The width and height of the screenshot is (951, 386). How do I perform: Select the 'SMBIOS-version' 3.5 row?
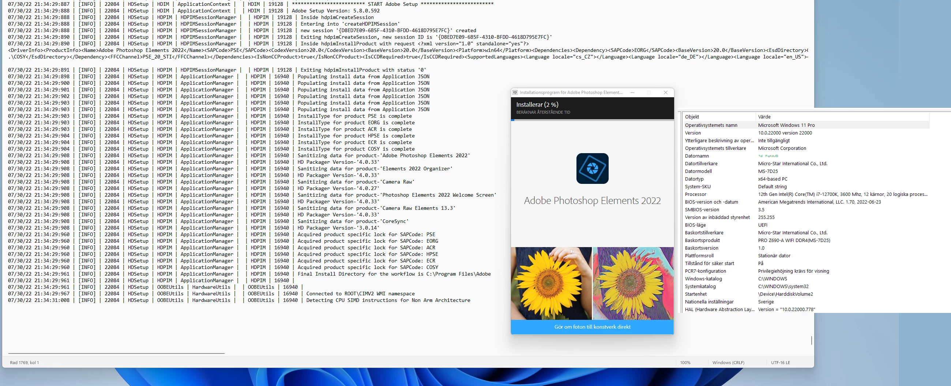[806, 209]
